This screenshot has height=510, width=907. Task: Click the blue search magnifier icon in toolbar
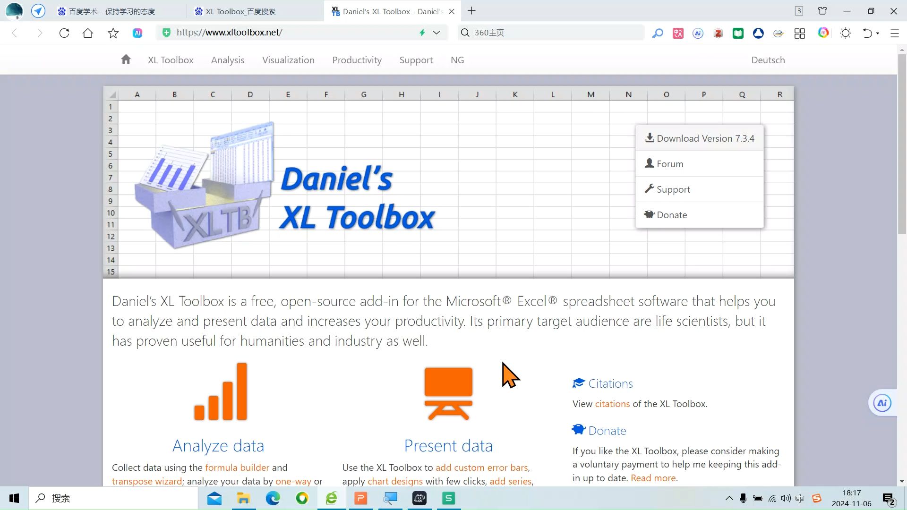tap(658, 33)
